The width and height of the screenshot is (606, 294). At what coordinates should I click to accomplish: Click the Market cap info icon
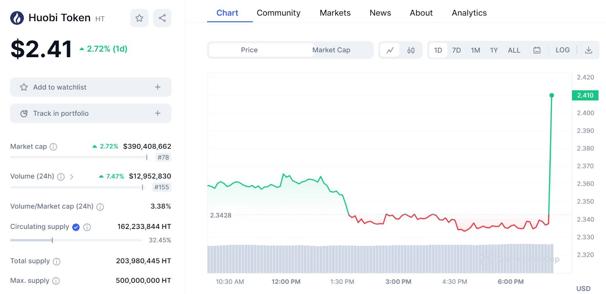click(53, 147)
